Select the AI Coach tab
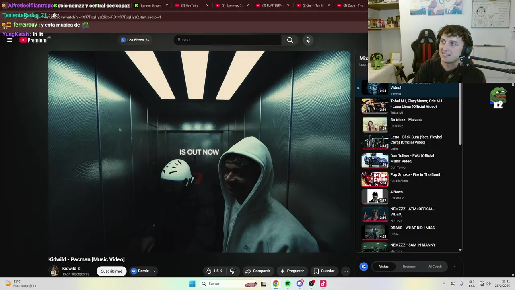The height and width of the screenshot is (290, 515). coord(435,267)
